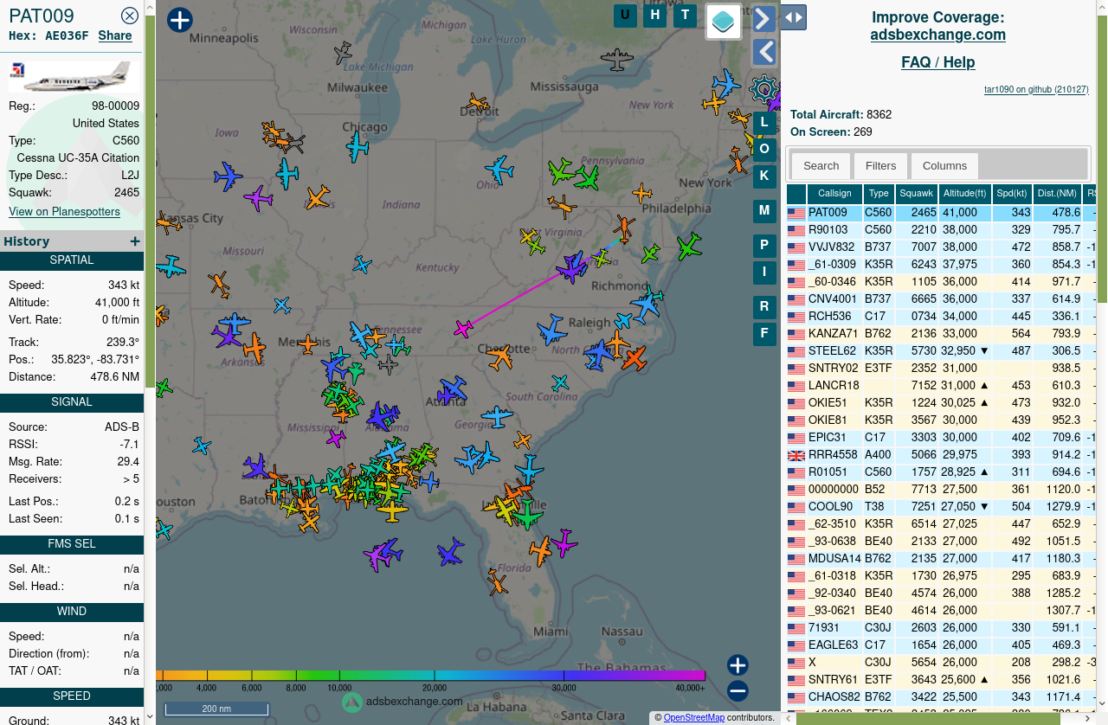Sort table by Spd(kt) column

(1012, 194)
